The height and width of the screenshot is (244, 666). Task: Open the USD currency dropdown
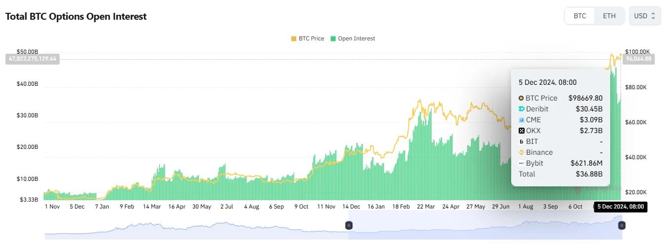click(x=645, y=16)
